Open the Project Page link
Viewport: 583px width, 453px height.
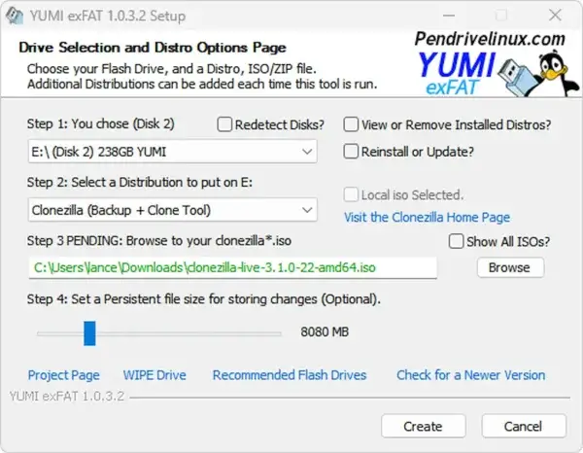(x=64, y=375)
